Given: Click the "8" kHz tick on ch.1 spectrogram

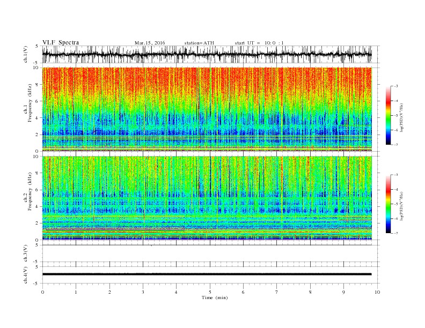Looking at the screenshot, I should [x=37, y=85].
